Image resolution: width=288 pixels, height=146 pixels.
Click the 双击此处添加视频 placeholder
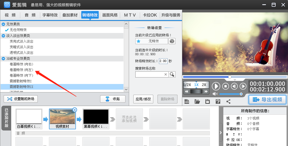point(129,119)
